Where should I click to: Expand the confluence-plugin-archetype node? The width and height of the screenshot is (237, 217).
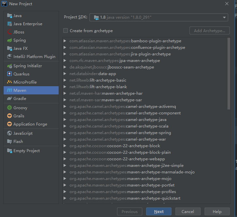pos(65,48)
